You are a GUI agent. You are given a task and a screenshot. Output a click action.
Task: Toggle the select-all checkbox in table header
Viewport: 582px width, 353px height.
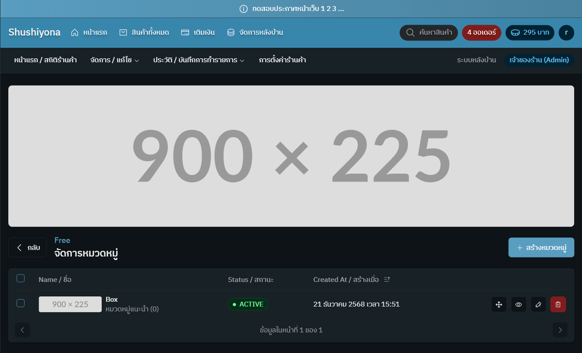point(21,278)
